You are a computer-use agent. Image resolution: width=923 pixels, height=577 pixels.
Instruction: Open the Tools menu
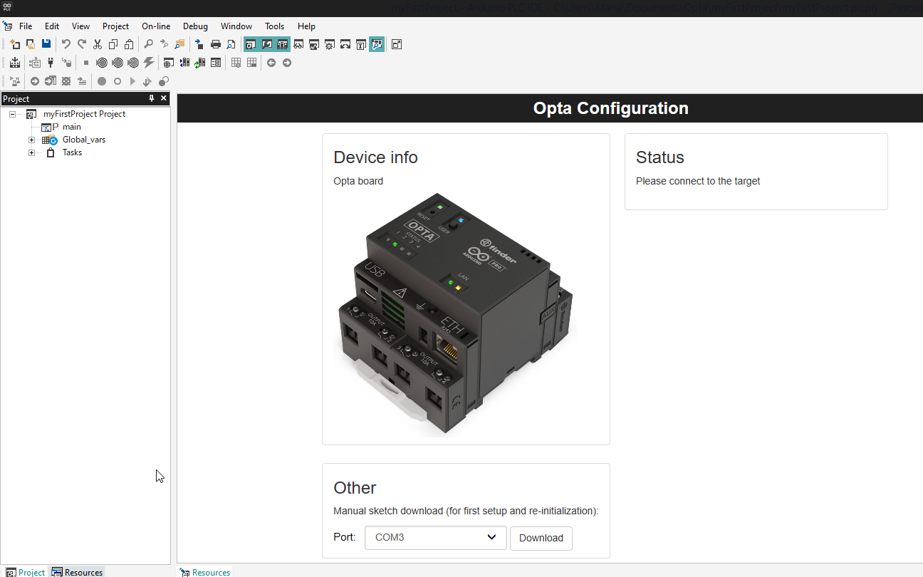tap(275, 26)
